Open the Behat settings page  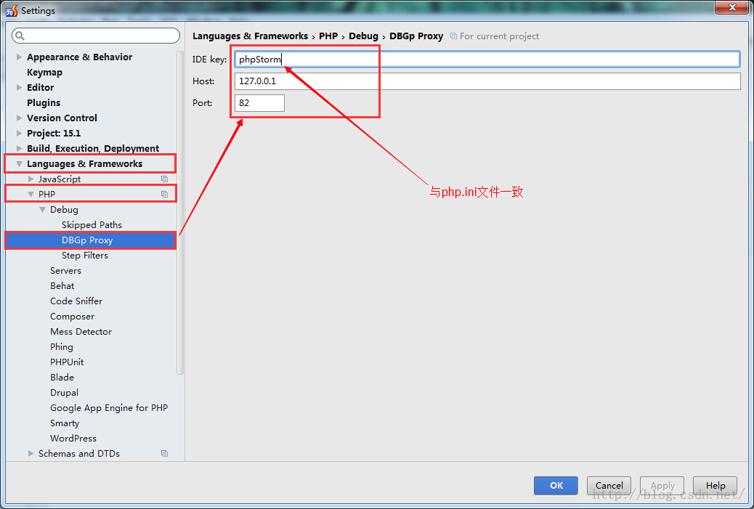pos(62,286)
